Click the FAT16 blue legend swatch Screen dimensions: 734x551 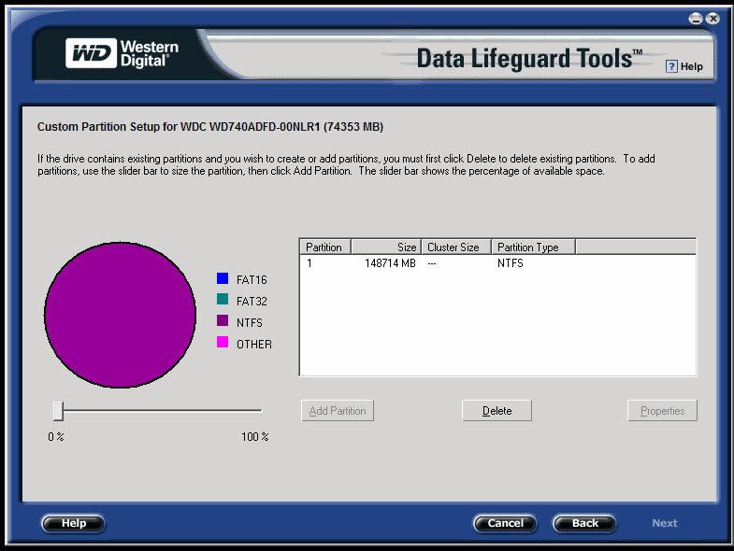(x=223, y=278)
